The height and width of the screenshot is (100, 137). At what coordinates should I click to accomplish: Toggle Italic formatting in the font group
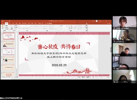(x=22, y=28)
